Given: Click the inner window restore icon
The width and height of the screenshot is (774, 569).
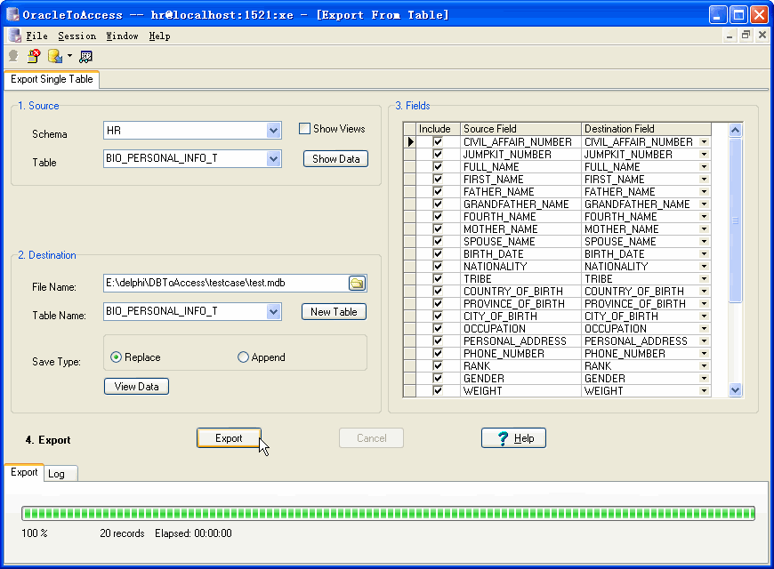Looking at the screenshot, I should click(746, 35).
